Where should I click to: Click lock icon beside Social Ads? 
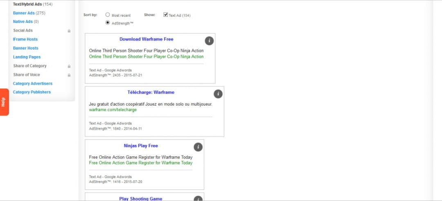pos(69,31)
